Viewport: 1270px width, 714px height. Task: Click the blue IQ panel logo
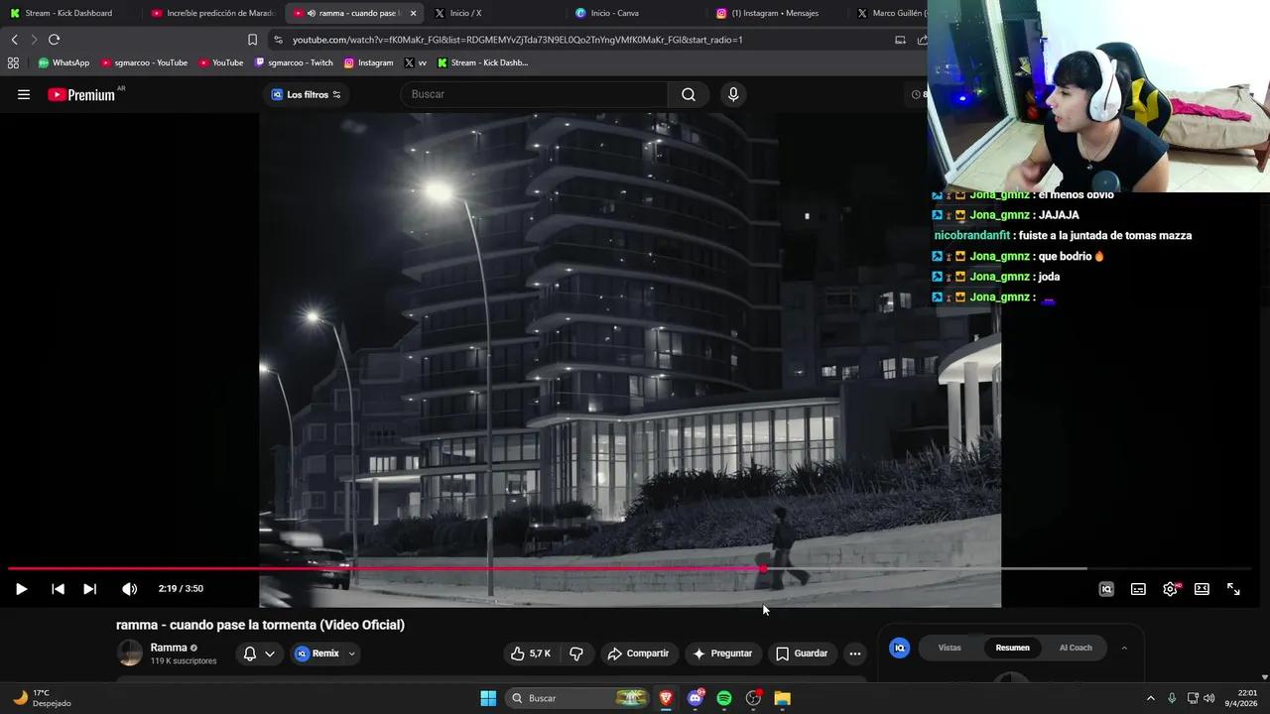tap(900, 648)
